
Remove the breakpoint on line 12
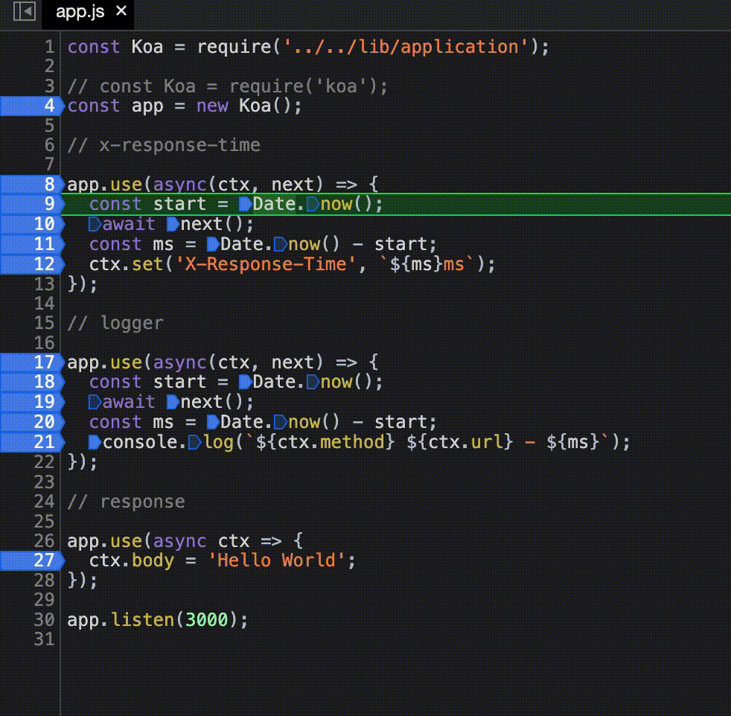(32, 264)
